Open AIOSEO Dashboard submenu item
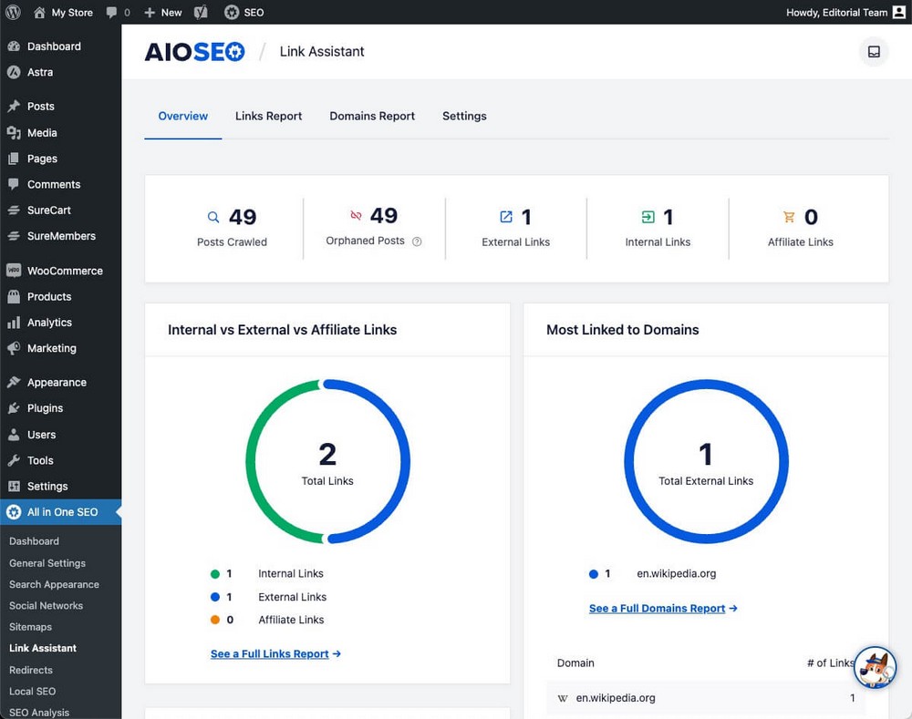This screenshot has width=912, height=719. coord(34,541)
